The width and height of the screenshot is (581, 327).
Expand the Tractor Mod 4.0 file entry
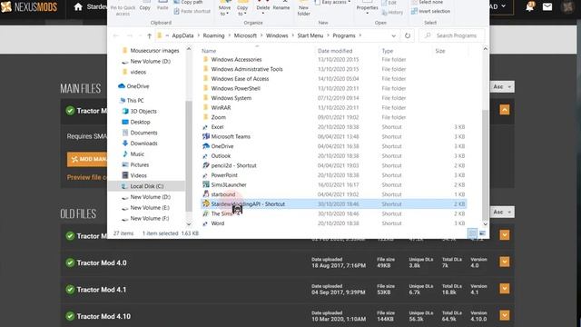click(505, 262)
